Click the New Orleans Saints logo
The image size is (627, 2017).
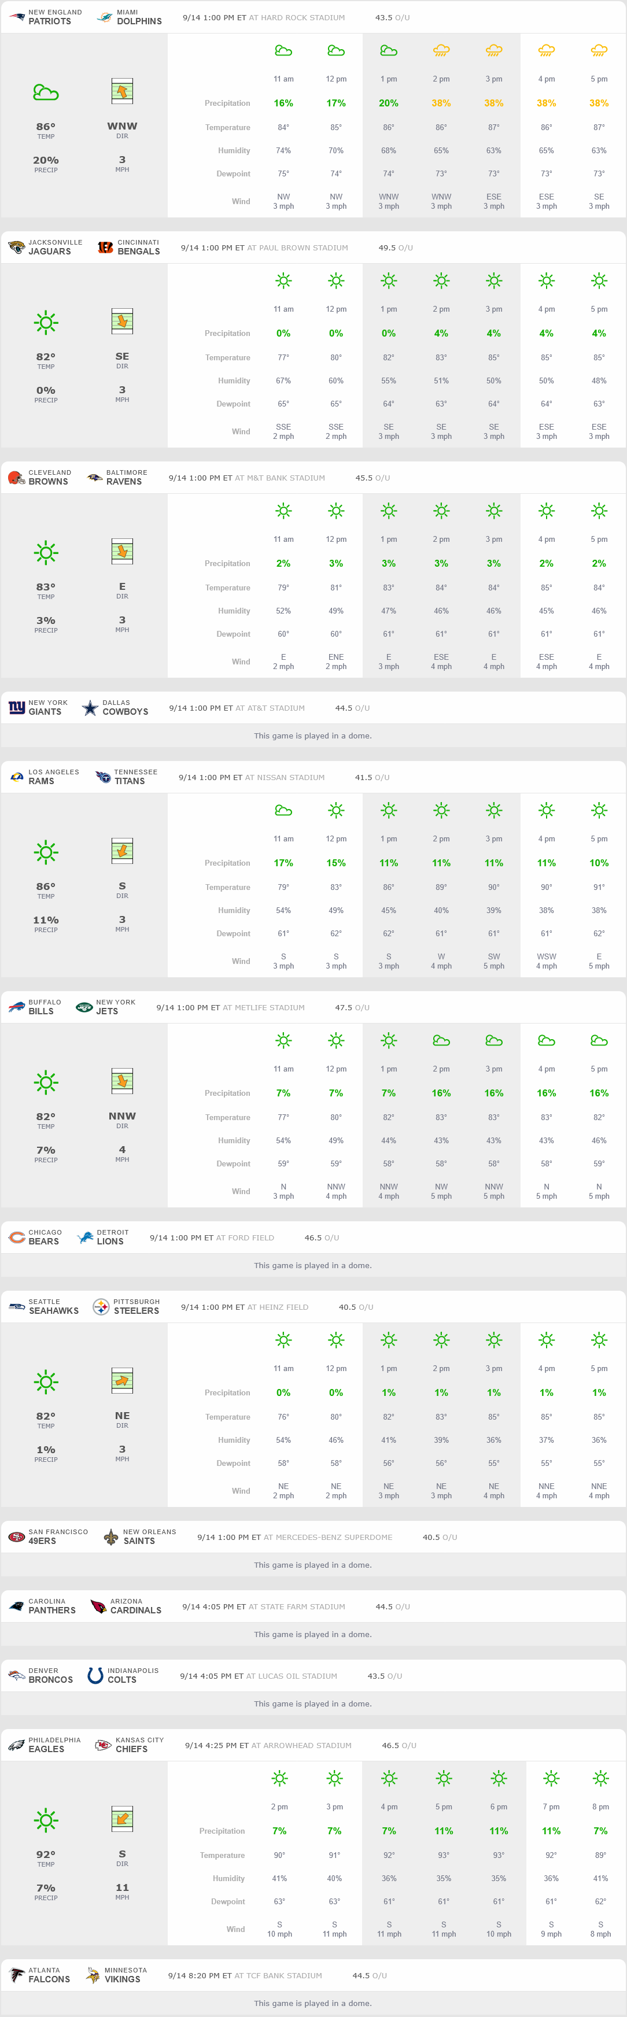pos(111,1537)
